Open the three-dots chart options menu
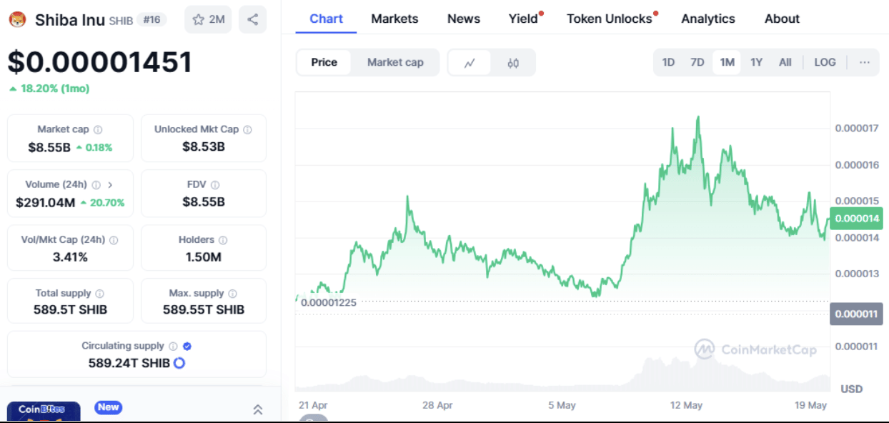 click(x=865, y=63)
